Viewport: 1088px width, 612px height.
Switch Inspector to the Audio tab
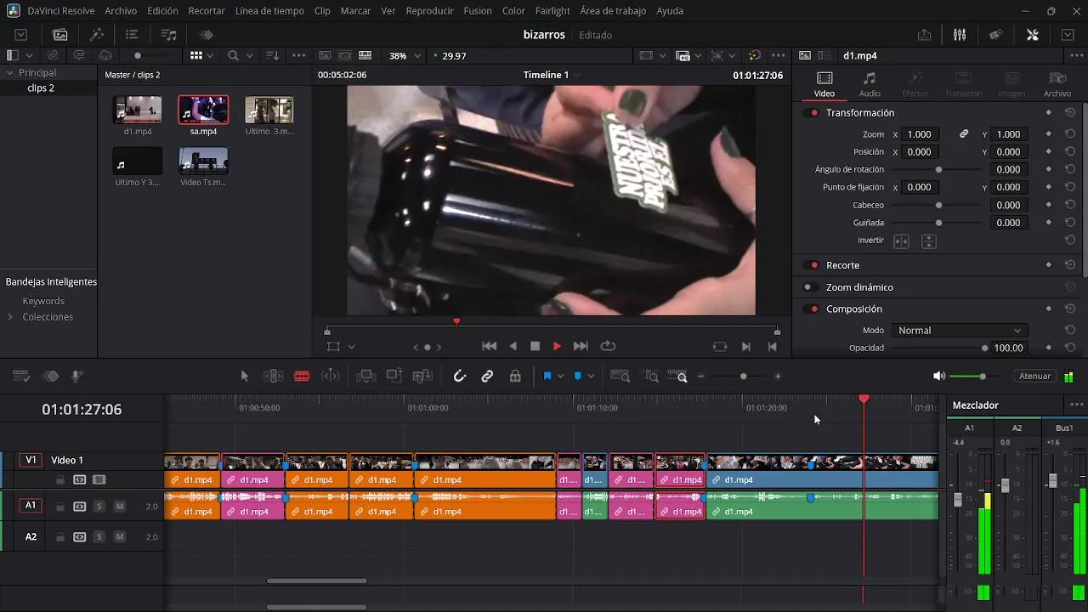click(x=870, y=84)
